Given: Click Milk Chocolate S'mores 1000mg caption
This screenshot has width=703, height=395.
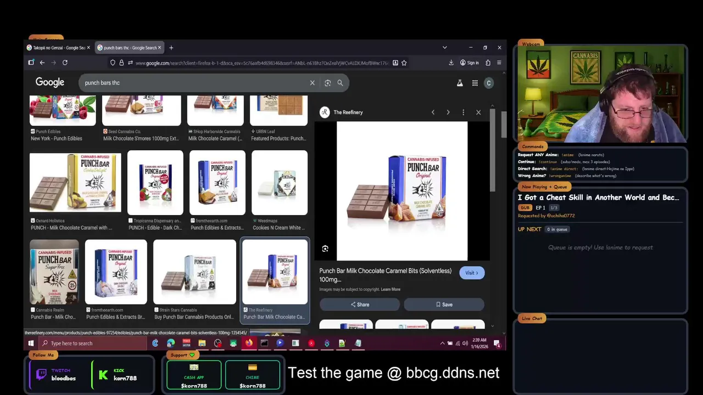Looking at the screenshot, I should coord(141,139).
